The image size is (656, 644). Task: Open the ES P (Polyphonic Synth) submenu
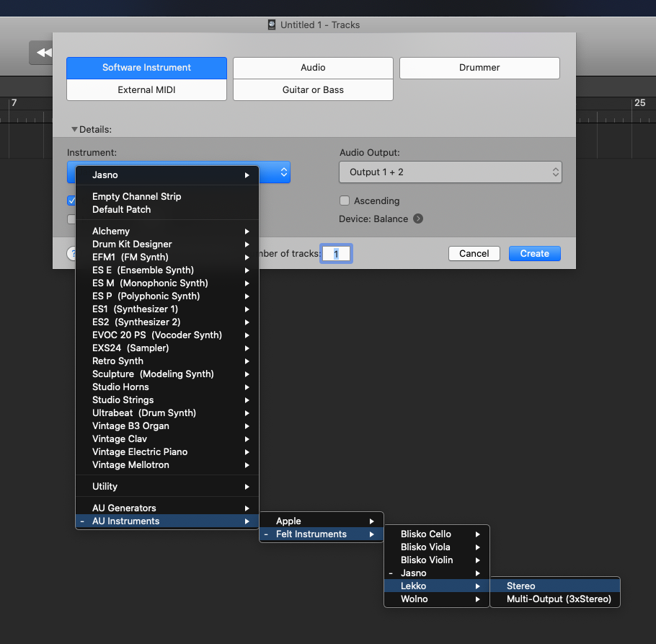coord(167,296)
